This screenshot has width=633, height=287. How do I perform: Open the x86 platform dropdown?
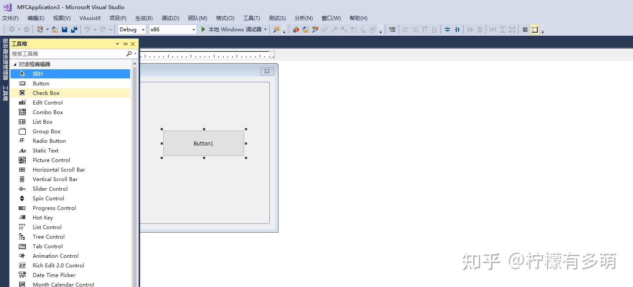coord(193,29)
